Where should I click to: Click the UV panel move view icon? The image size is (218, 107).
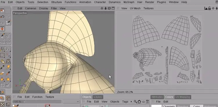[x=213, y=8]
